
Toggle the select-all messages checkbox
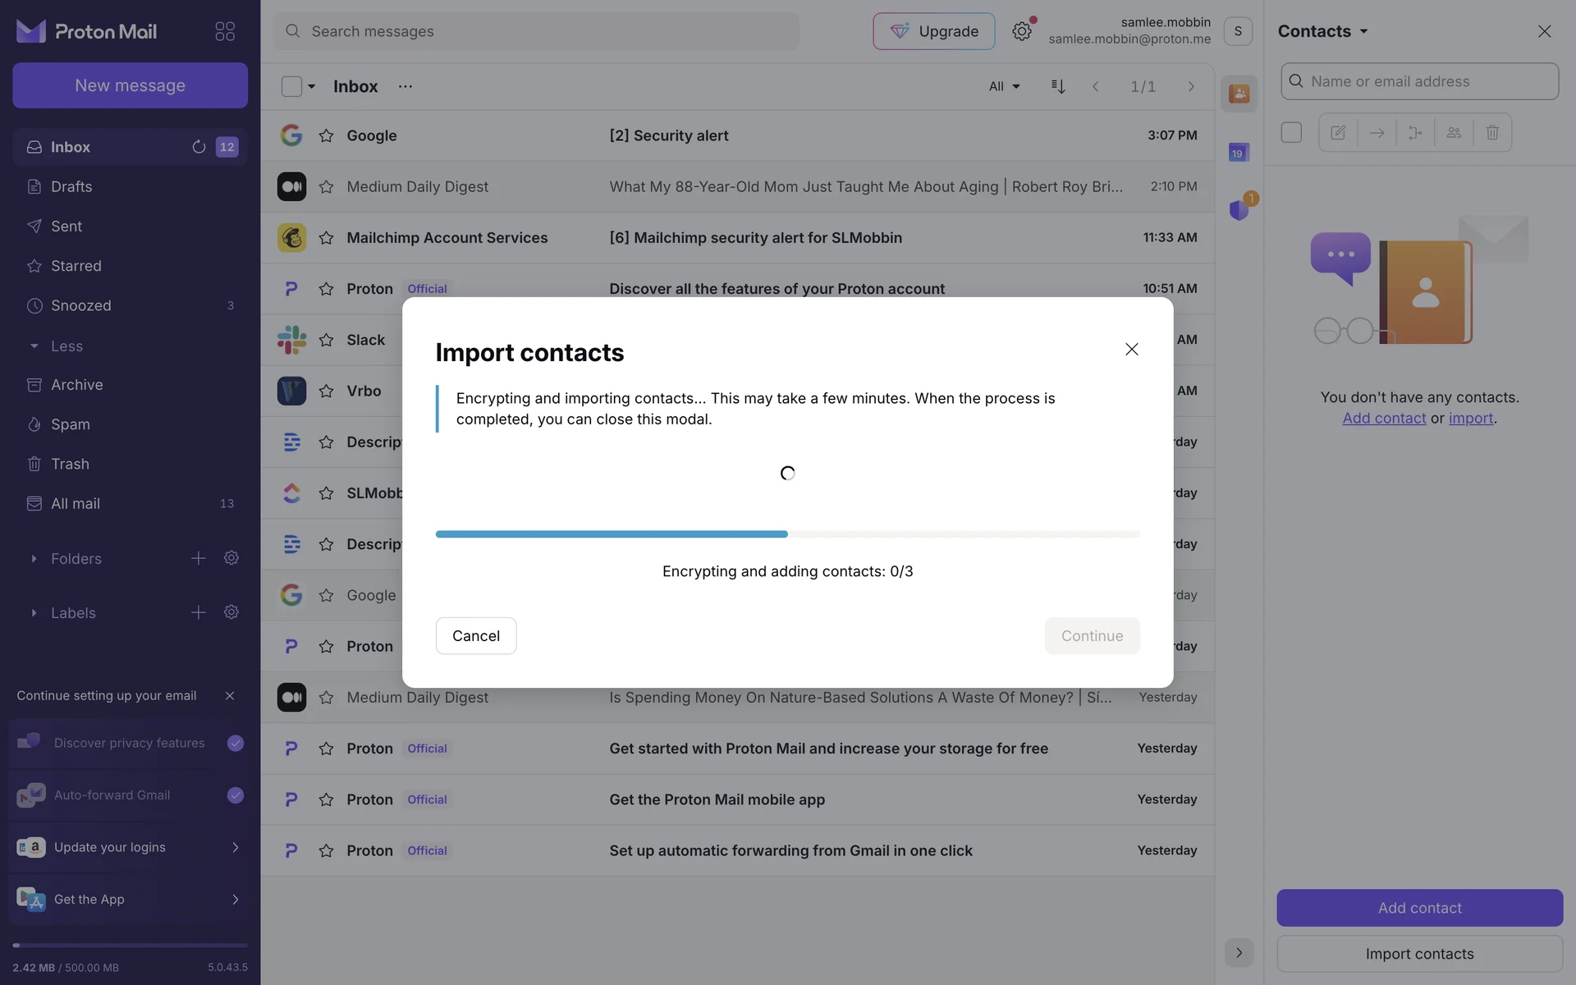[x=291, y=86]
